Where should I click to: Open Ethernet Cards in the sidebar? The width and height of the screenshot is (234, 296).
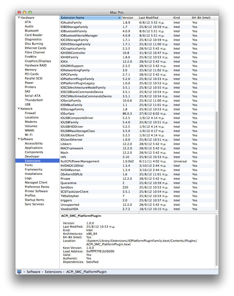[x=35, y=48]
